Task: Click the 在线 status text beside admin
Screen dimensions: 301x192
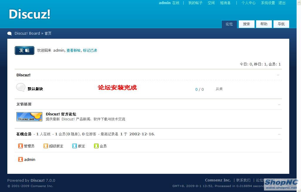Action: pyautogui.click(x=176, y=3)
